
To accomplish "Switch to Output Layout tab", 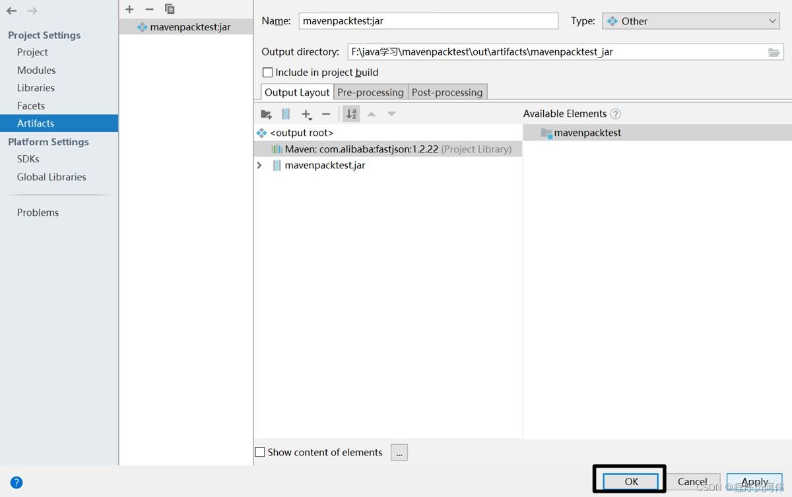I will click(297, 92).
